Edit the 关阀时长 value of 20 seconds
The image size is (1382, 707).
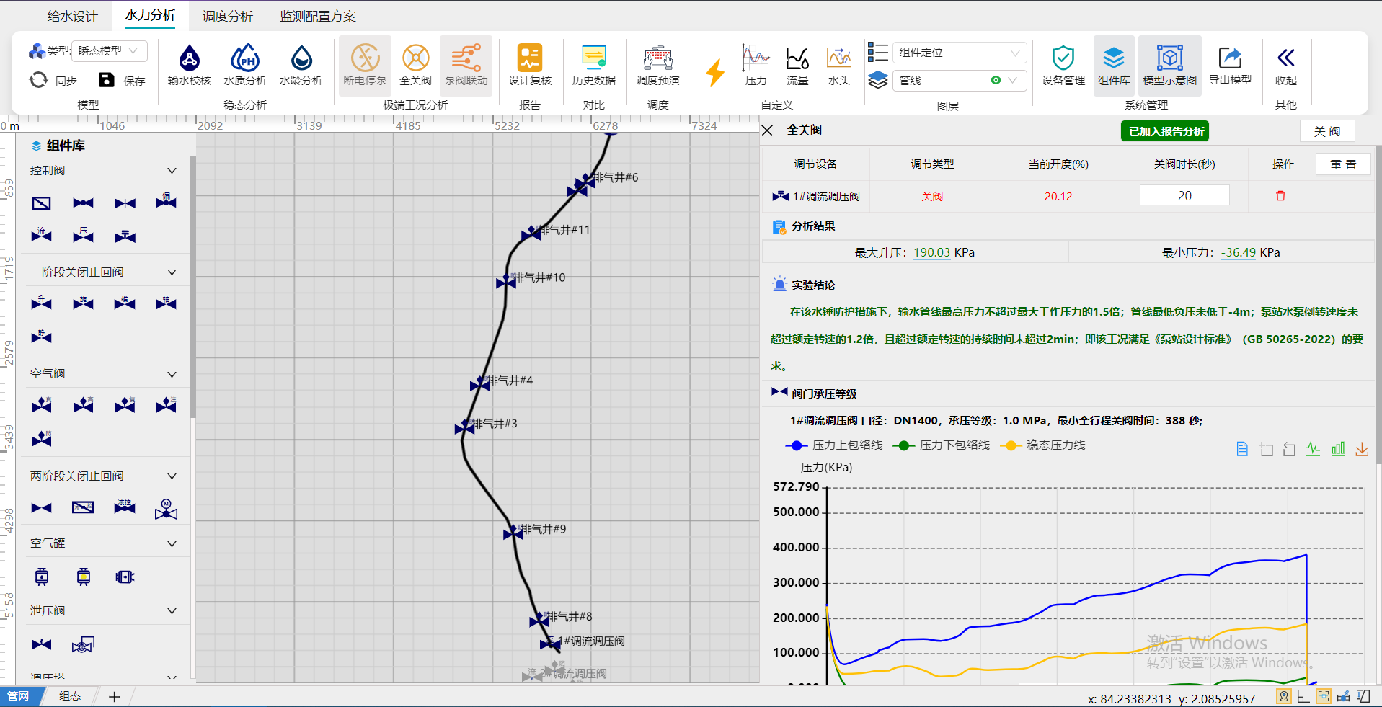point(1184,195)
